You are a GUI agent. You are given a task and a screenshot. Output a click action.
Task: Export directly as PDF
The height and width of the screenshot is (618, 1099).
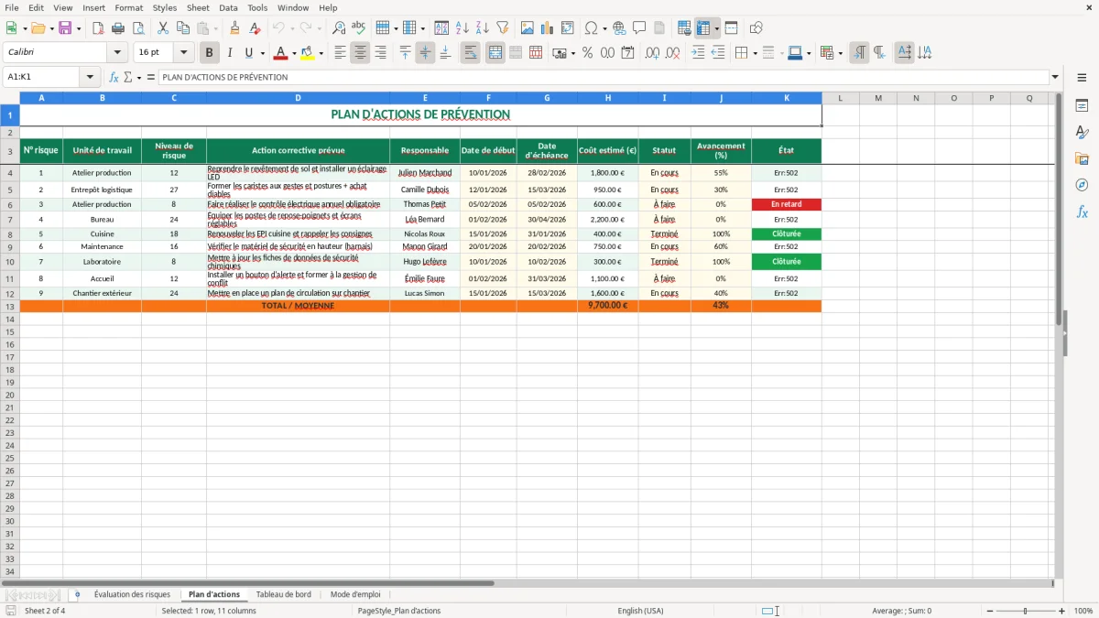98,28
